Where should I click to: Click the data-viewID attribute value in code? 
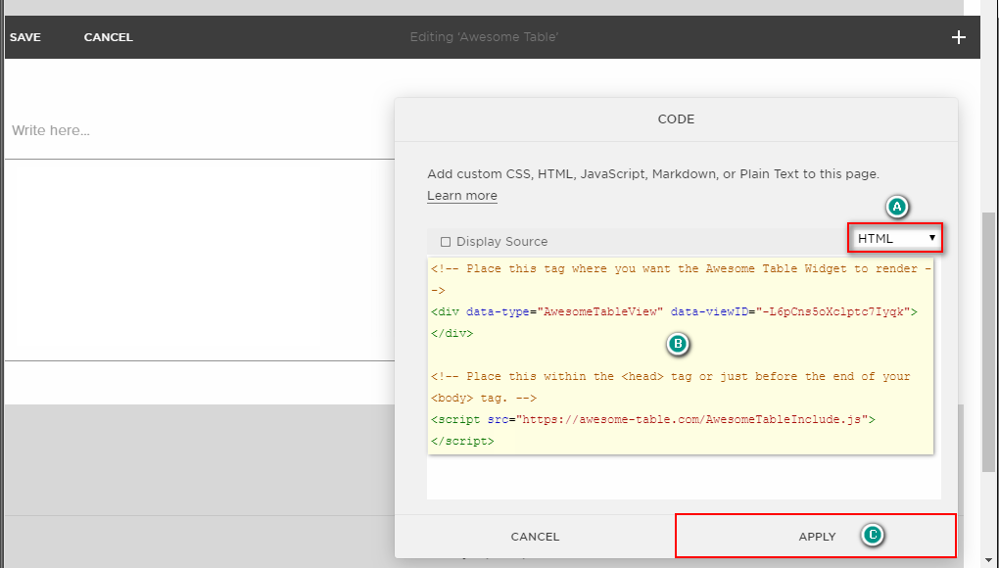(832, 312)
